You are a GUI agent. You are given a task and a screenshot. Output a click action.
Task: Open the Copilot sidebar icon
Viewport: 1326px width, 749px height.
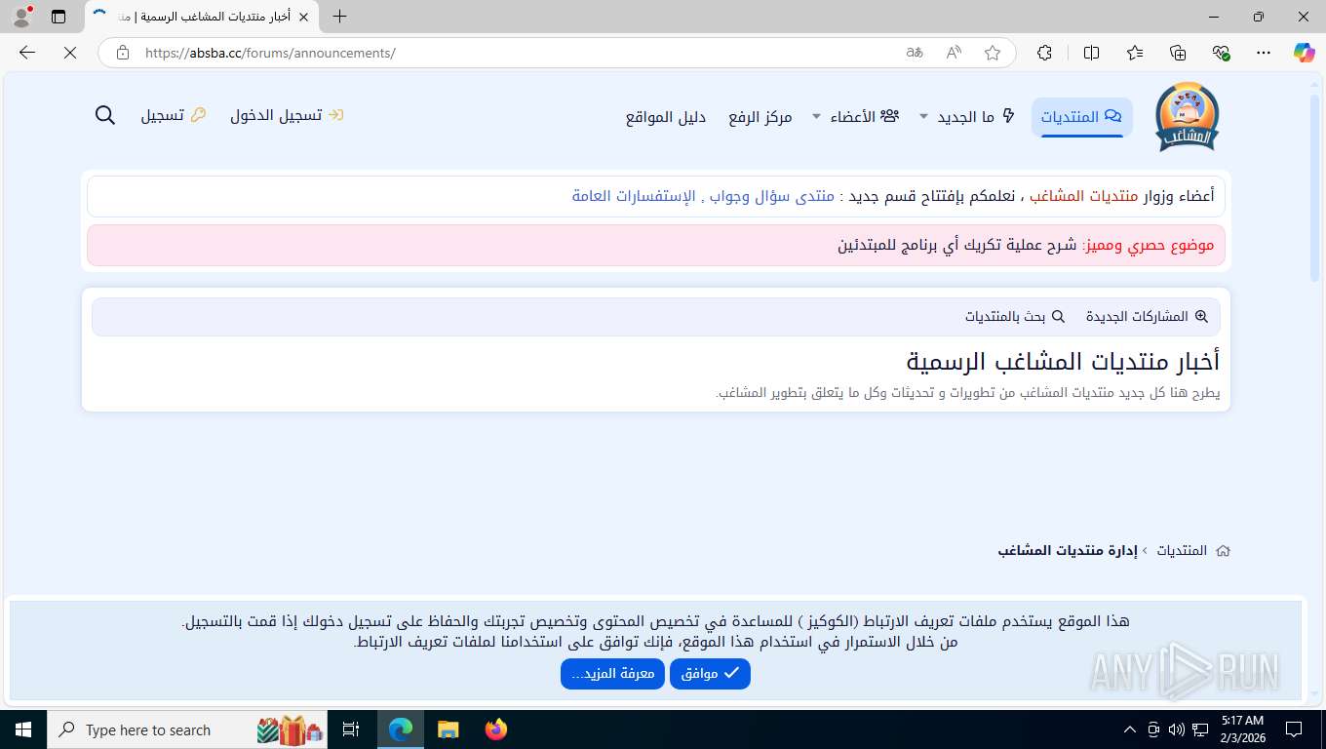(x=1305, y=53)
